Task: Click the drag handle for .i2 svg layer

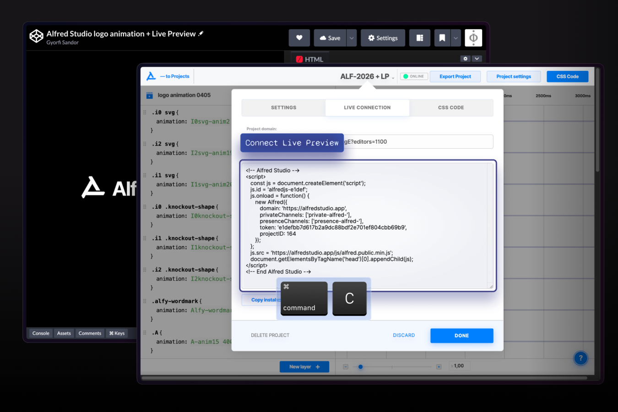Action: click(x=145, y=144)
